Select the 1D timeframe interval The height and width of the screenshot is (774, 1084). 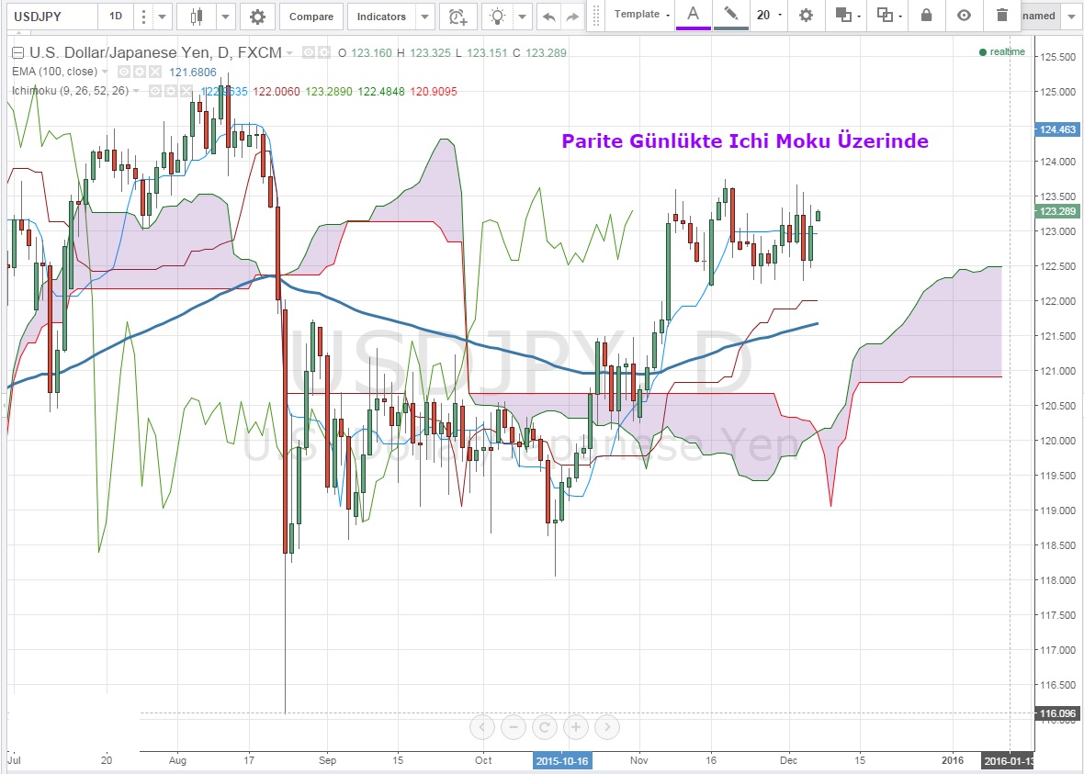[x=116, y=17]
